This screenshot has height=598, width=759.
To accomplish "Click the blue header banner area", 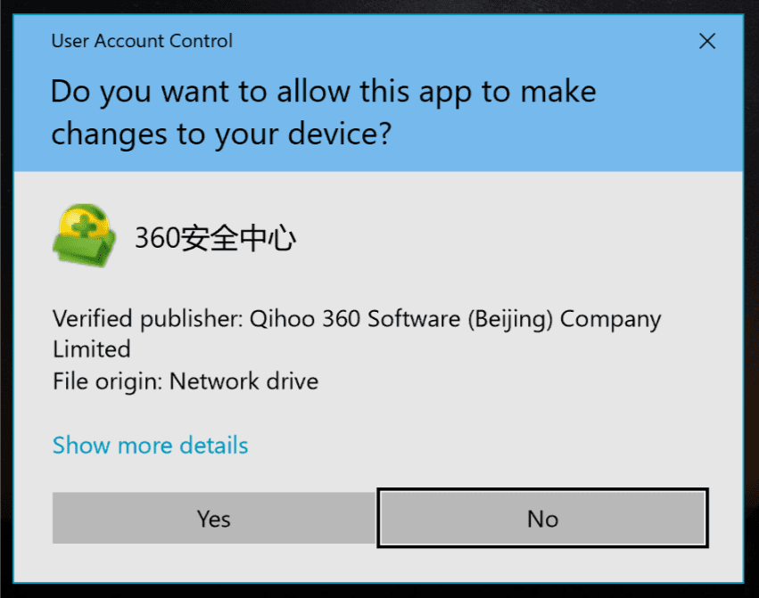I will pyautogui.click(x=378, y=93).
